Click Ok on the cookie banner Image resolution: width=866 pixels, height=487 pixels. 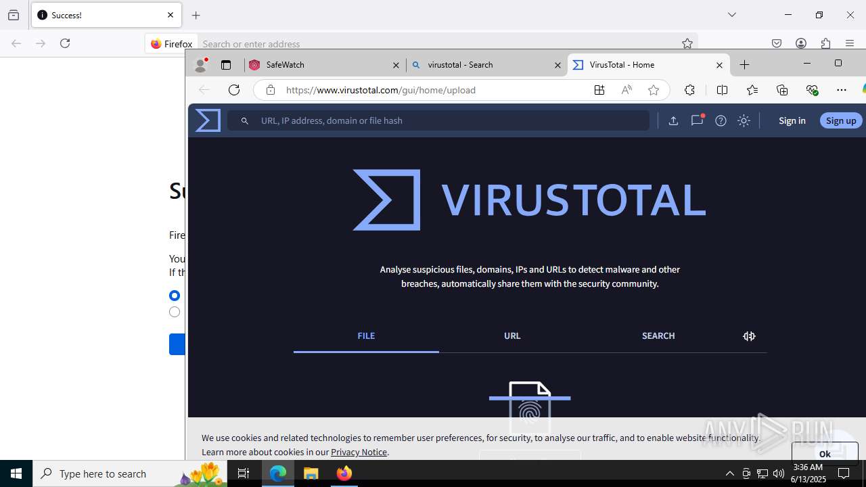tap(825, 453)
